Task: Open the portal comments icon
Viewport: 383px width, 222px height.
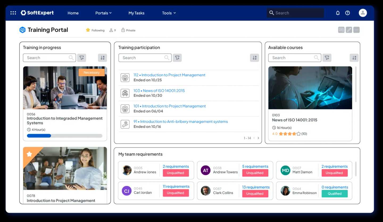Action: [341, 30]
